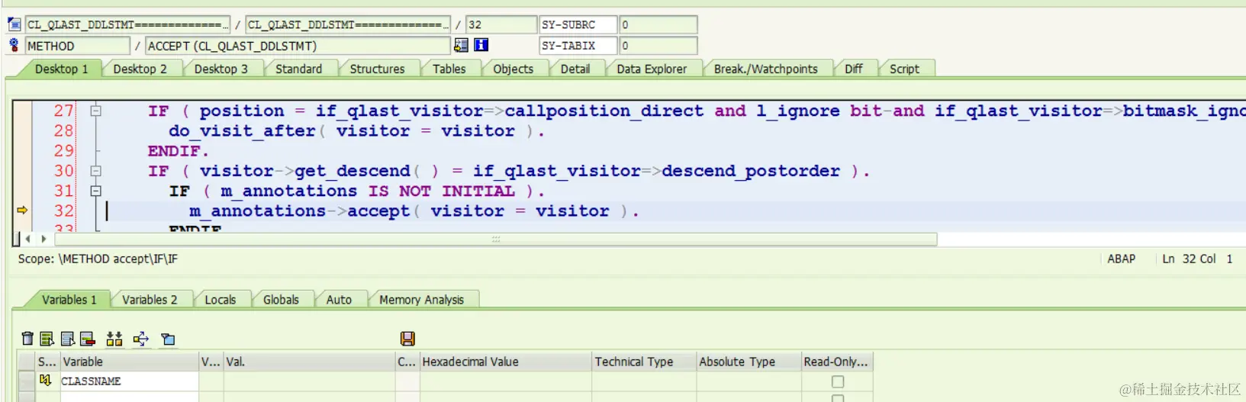Viewport: 1246px width, 402px height.
Task: Switch to the Desktop 1 tab
Action: pos(61,69)
